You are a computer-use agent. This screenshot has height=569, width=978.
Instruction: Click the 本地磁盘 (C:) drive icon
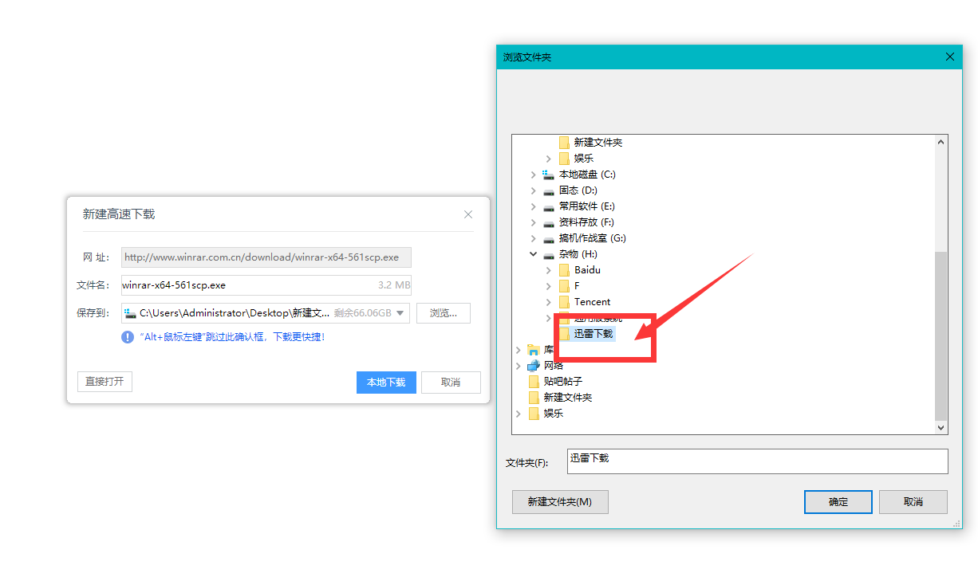click(548, 175)
